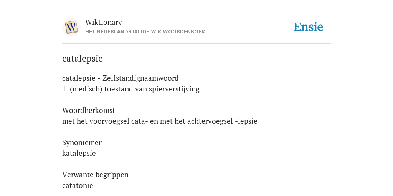Click the related term catatonie
The height and width of the screenshot is (196, 393).
[x=78, y=186]
